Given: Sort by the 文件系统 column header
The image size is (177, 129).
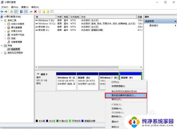Looking at the screenshot, I should pos(75,17).
